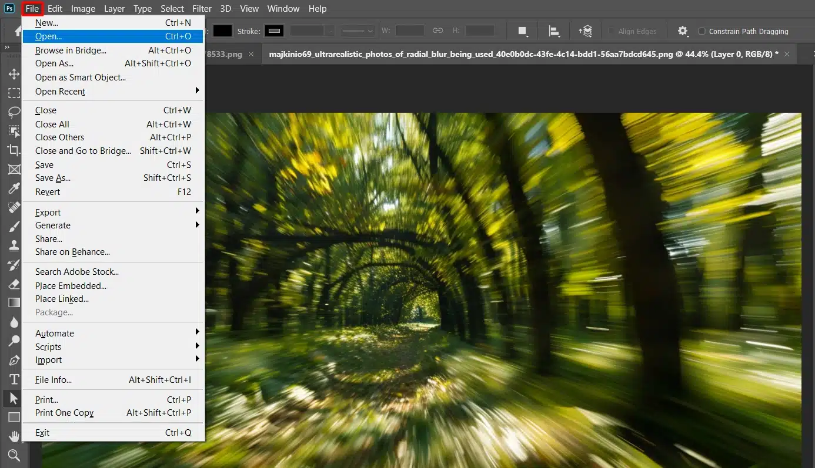Expand the toolbar double-arrow at the top
Viewport: 815px width, 468px height.
[7, 48]
